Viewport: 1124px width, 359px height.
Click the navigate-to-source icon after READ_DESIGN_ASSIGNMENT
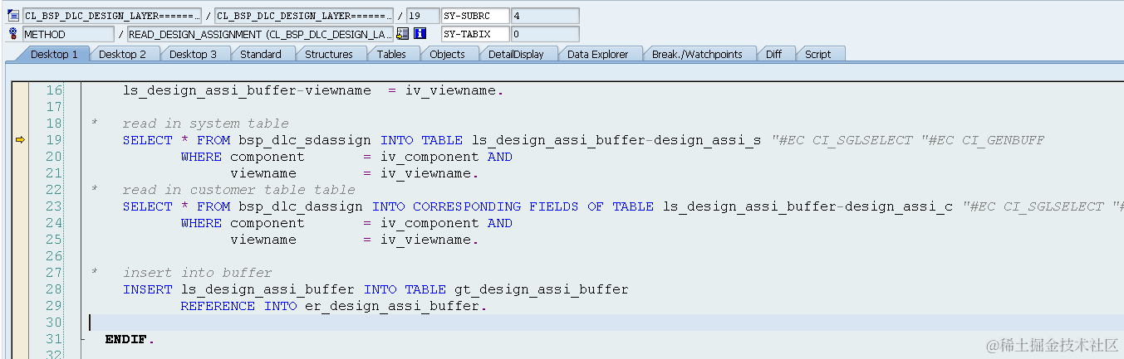tap(403, 34)
